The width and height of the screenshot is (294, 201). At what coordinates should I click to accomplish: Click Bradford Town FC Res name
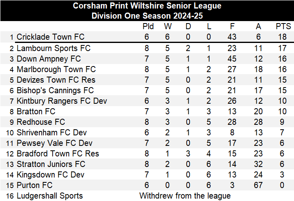click(58, 154)
